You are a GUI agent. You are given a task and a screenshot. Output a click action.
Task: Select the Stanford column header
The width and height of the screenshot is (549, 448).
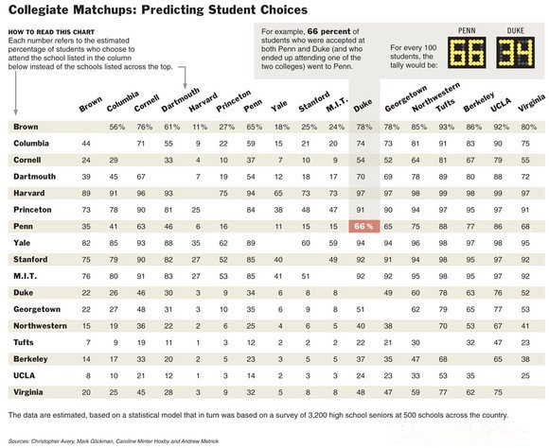tap(313, 101)
